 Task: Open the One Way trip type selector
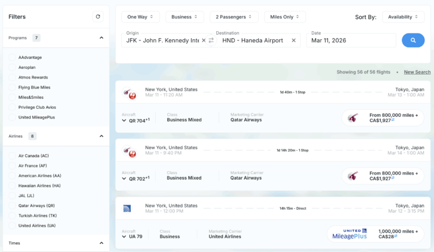[x=141, y=17]
